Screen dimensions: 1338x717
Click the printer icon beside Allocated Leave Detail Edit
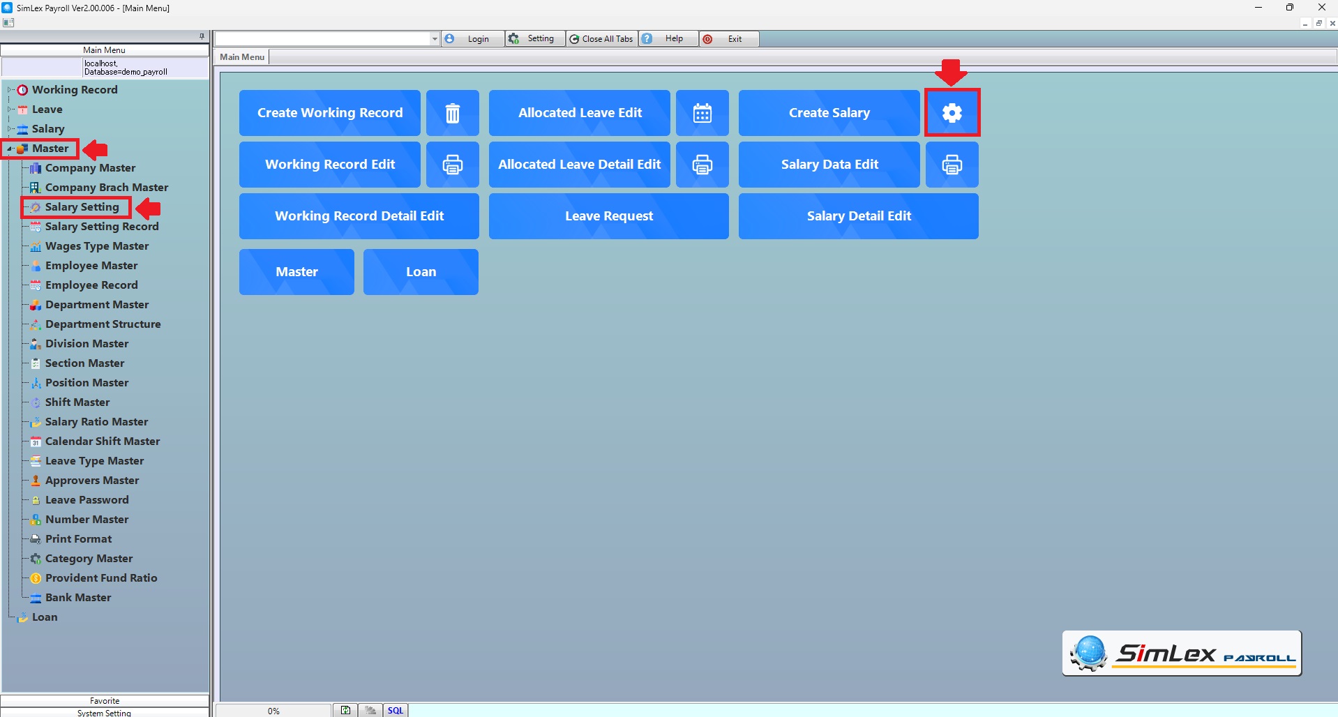(x=702, y=165)
